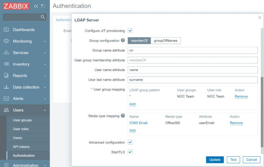
Task: Open Dashboards via its grid icon
Action: coord(6,30)
